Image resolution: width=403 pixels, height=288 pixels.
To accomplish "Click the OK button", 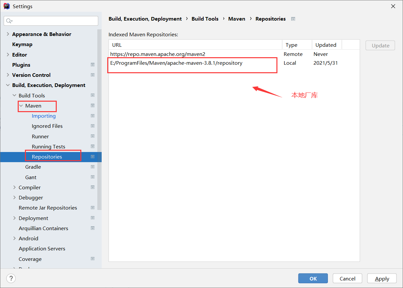I will 313,279.
